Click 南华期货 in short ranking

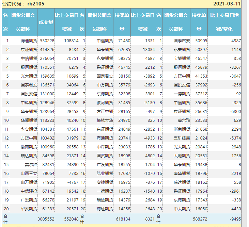[182, 174]
